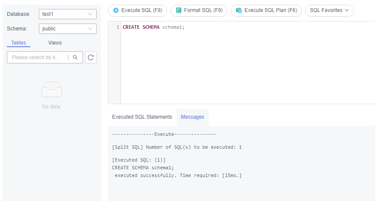Open the Executed SQL Statements tab

[x=142, y=117]
